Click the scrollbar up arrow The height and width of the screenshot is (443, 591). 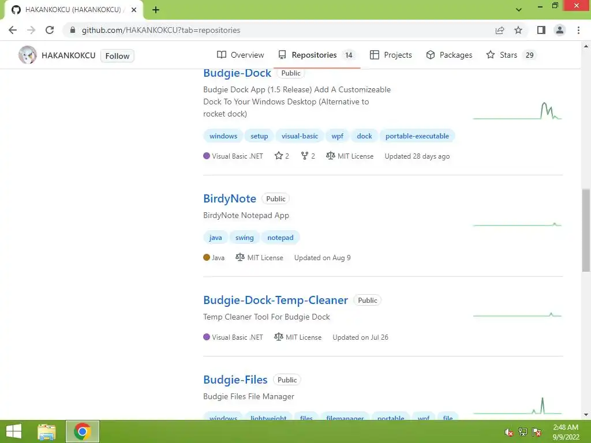(x=586, y=46)
